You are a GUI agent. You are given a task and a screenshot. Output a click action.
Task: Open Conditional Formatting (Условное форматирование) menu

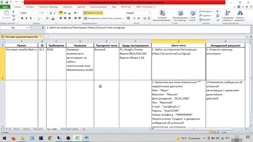[x=162, y=16]
